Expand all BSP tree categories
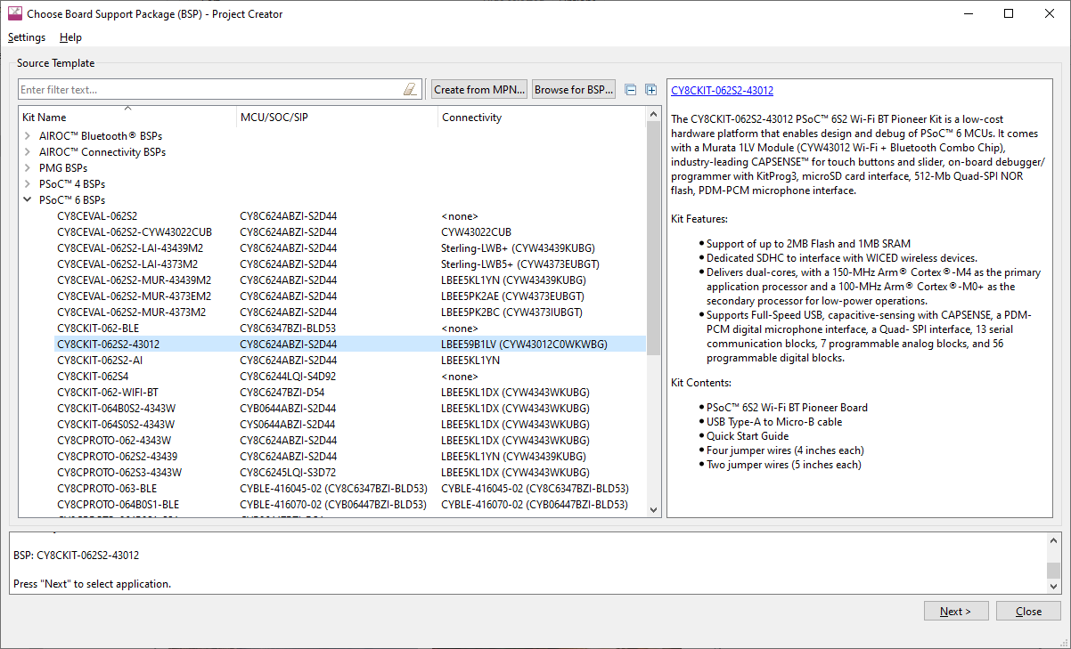Image resolution: width=1071 pixels, height=649 pixels. 650,90
